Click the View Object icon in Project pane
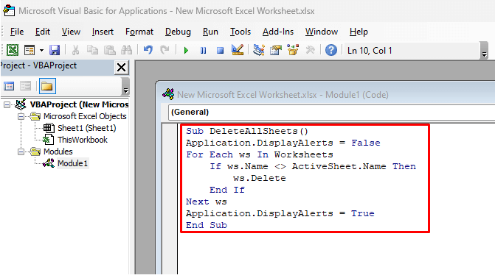This screenshot has height=278, width=495. pos(26,86)
